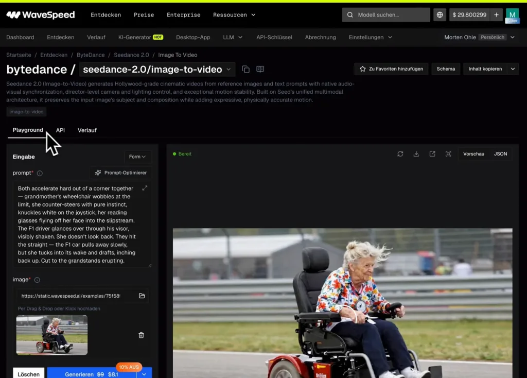This screenshot has width=527, height=378.
Task: Click the image info icon
Action: (x=37, y=280)
